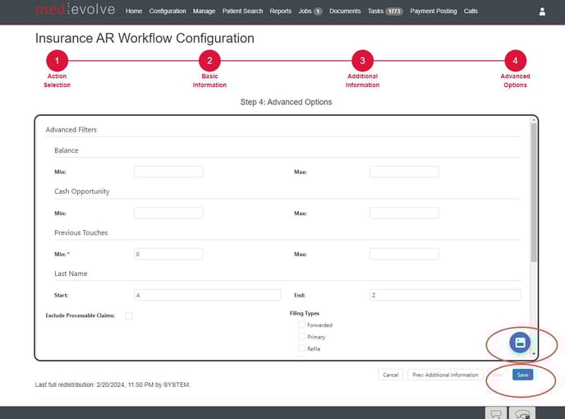This screenshot has width=565, height=419.
Task: Select step 3 Additional Information circle
Action: click(362, 61)
